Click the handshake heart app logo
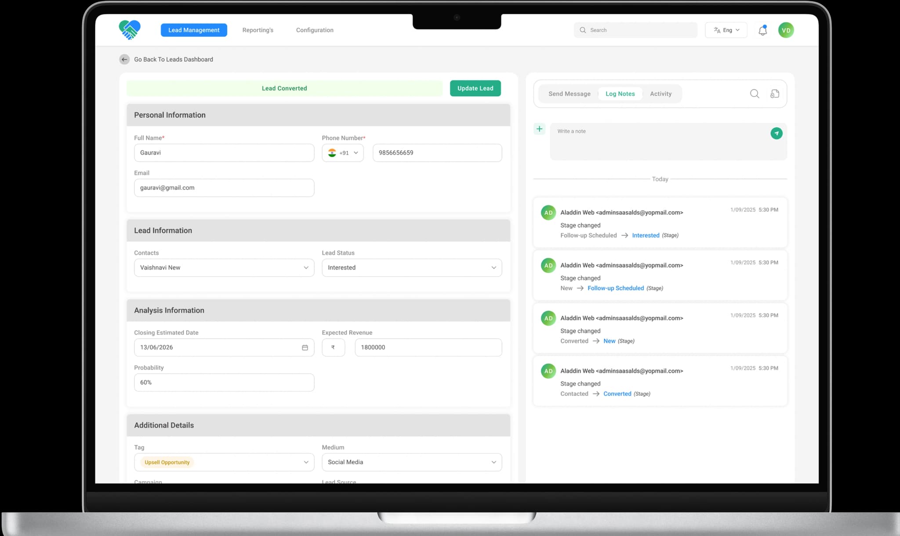 [130, 30]
